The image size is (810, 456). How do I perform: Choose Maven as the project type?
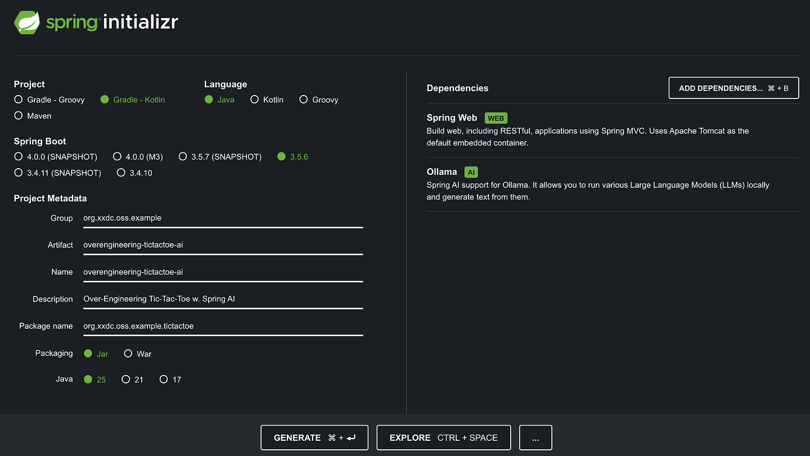tap(33, 116)
